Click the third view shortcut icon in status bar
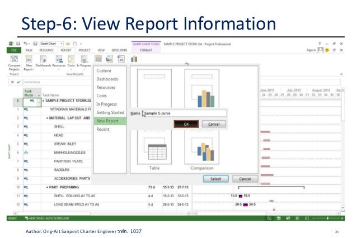The image size is (357, 238). 288,218
